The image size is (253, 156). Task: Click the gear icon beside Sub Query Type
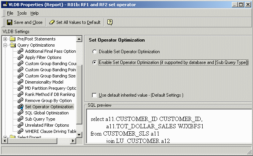click(20, 119)
